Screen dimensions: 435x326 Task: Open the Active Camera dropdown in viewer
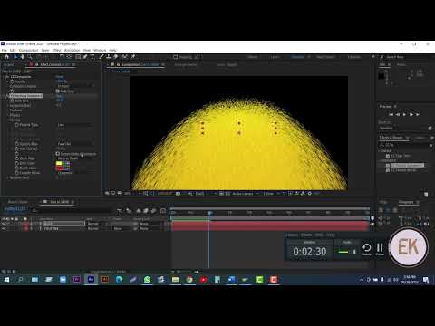point(246,194)
